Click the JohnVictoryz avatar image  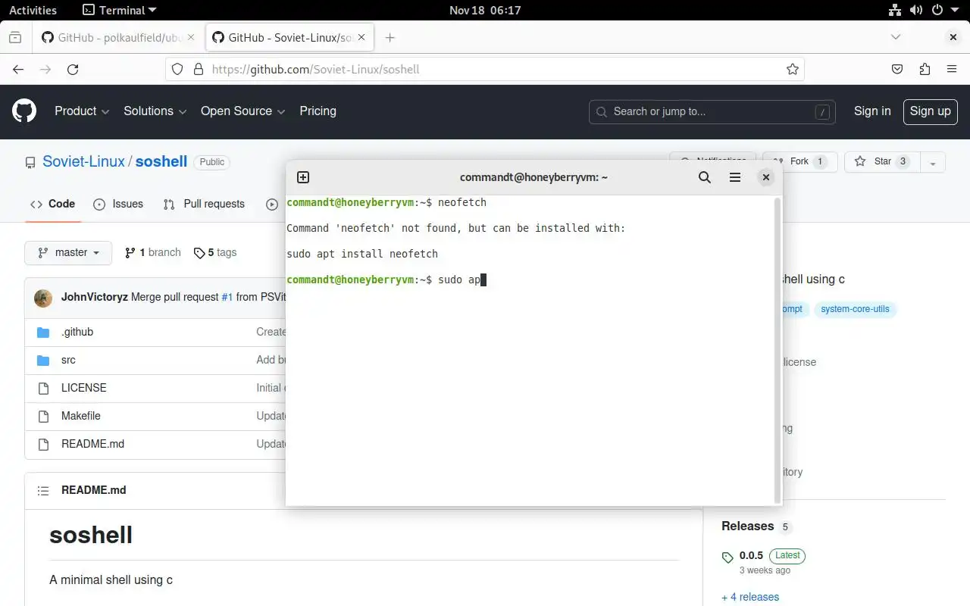(43, 298)
